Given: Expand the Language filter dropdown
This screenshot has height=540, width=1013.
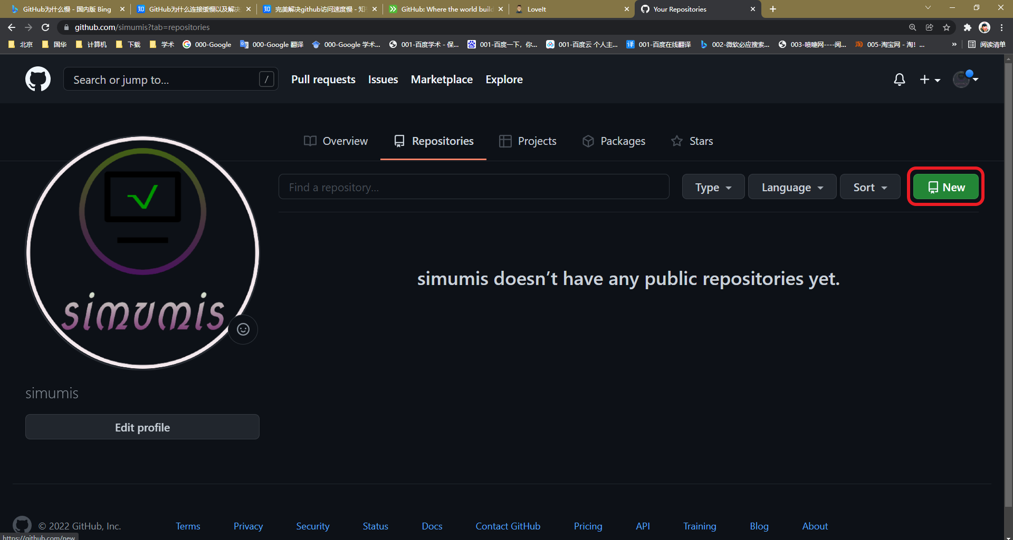Looking at the screenshot, I should (791, 187).
